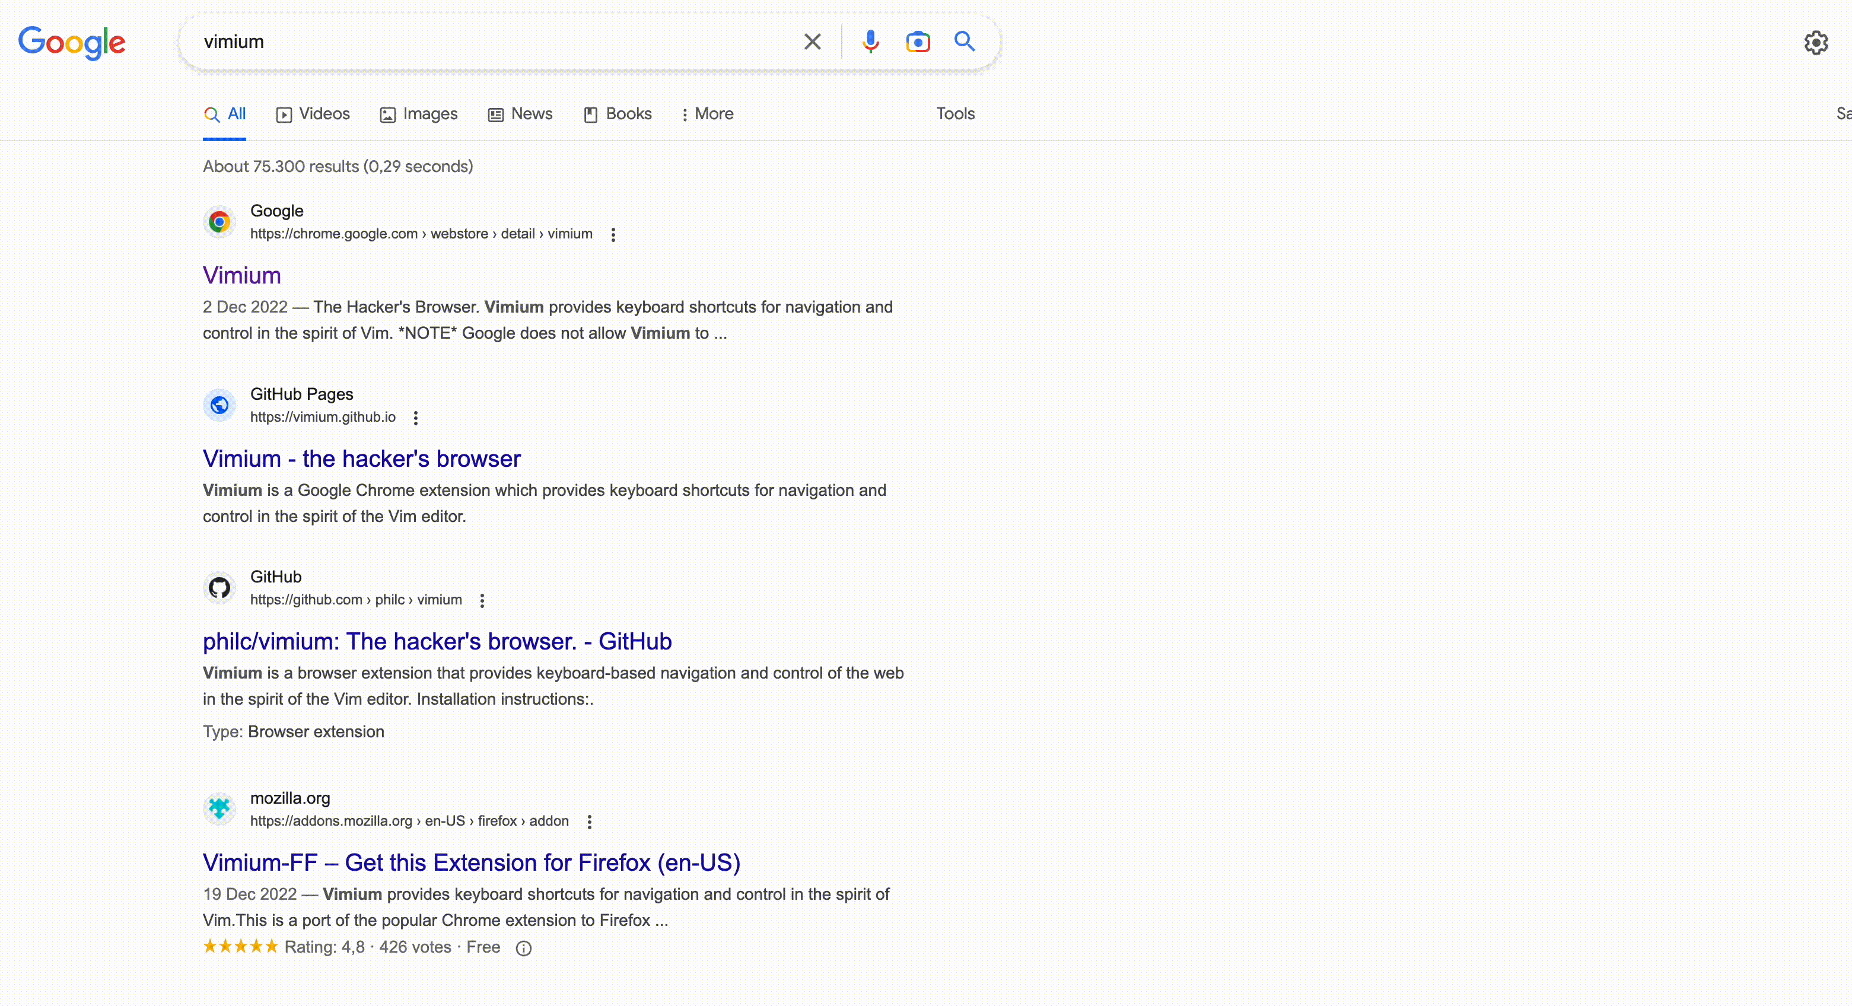
Task: Open three-dot menu for github.com result
Action: (x=482, y=600)
